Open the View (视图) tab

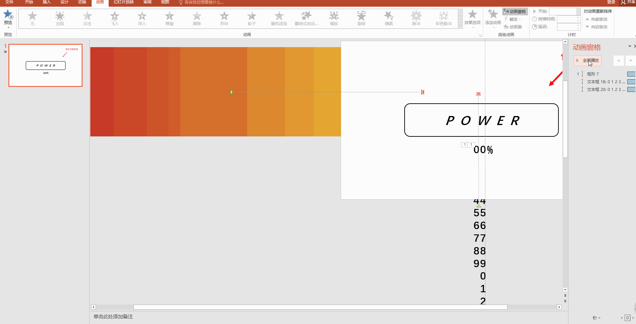pyautogui.click(x=165, y=2)
